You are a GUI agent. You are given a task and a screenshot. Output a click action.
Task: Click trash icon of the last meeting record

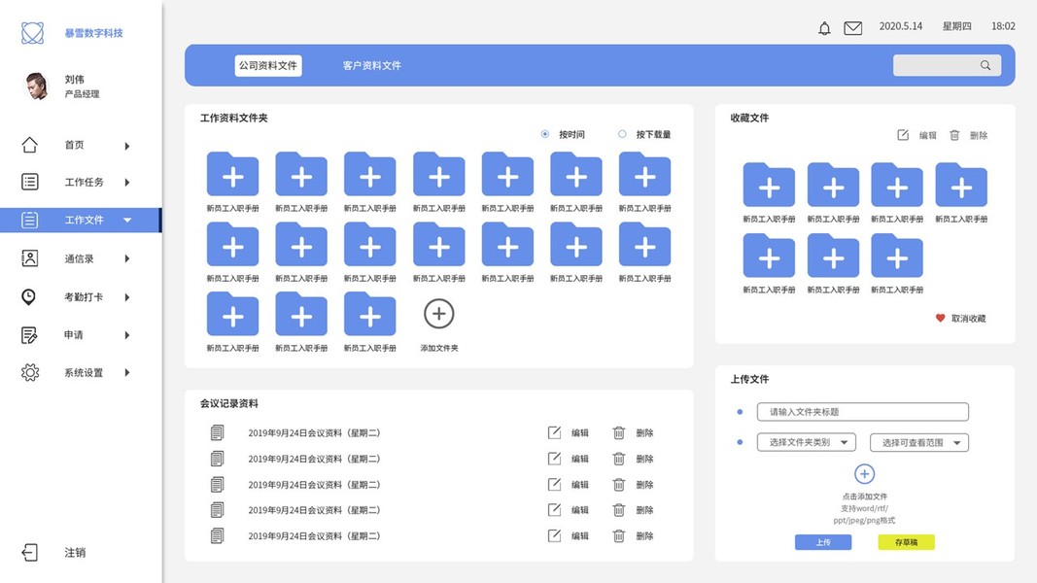click(x=619, y=536)
